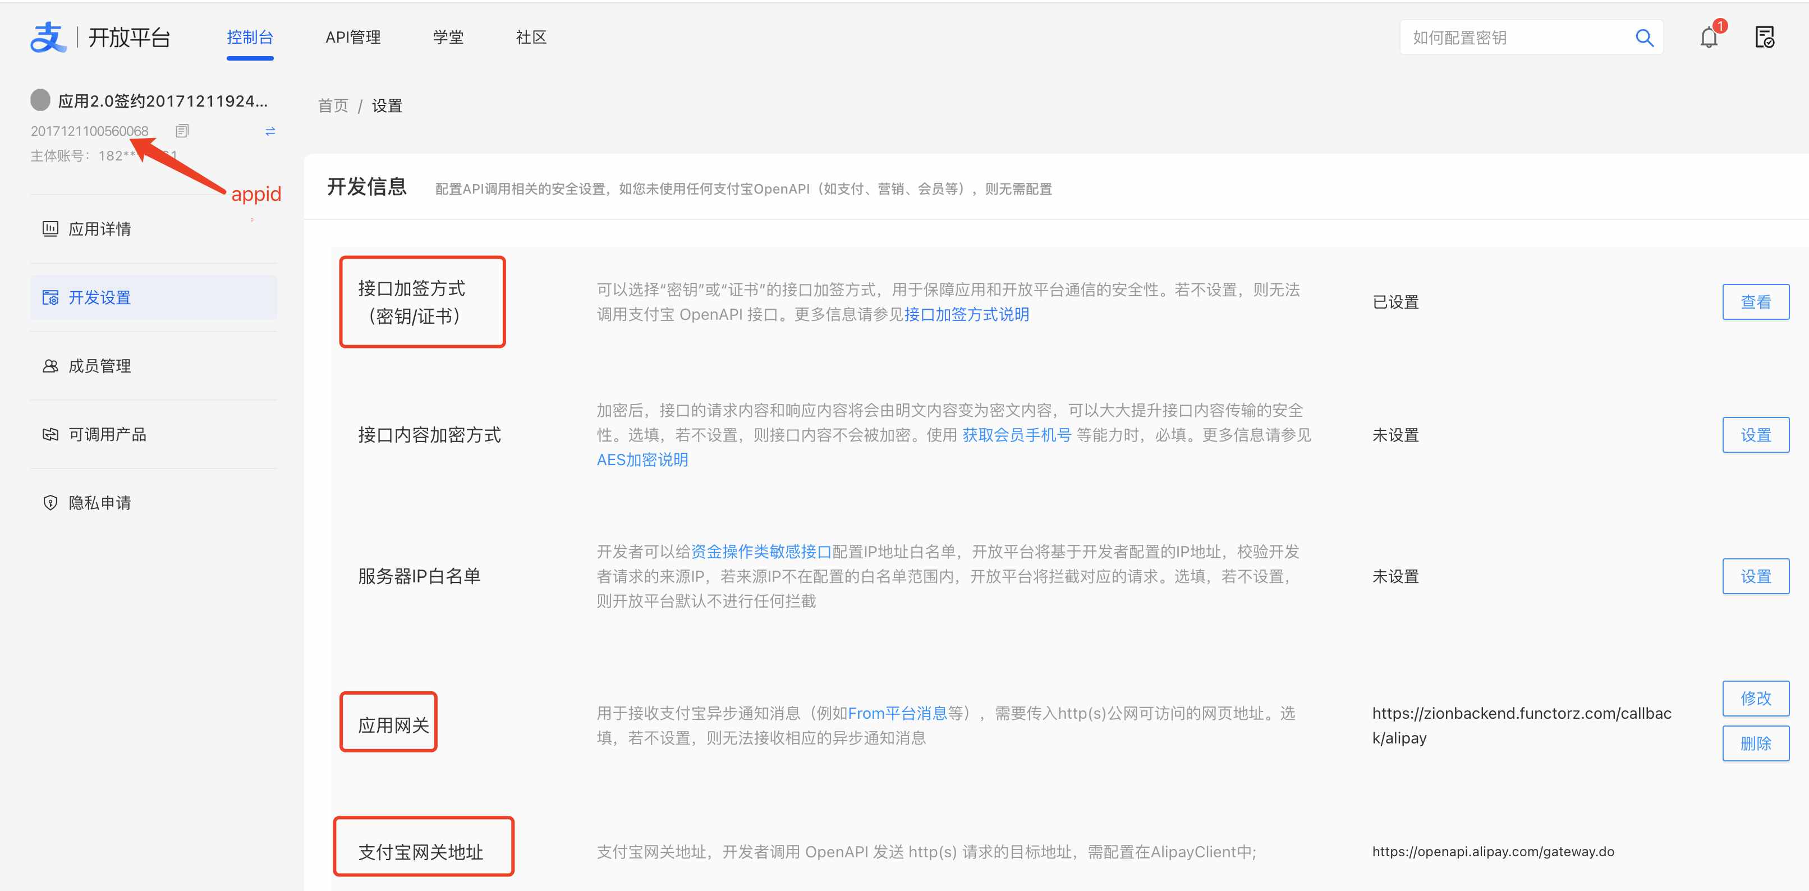Go to the 学堂 tab
The height and width of the screenshot is (891, 1809).
(x=448, y=37)
